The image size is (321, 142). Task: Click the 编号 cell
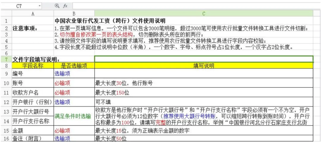pos(33,74)
